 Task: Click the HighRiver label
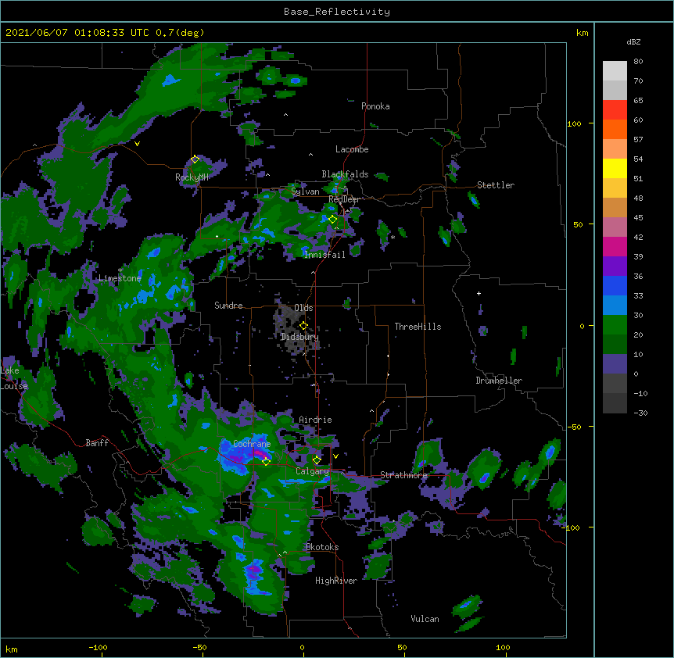tap(336, 581)
